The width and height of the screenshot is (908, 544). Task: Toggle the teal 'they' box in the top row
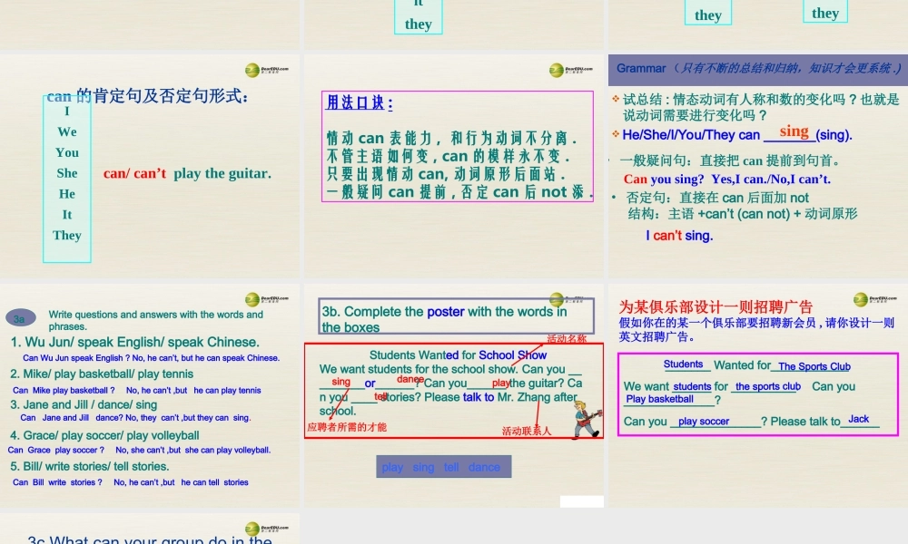pos(707,14)
